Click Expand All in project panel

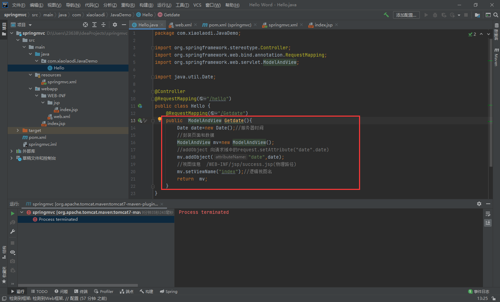pos(94,25)
